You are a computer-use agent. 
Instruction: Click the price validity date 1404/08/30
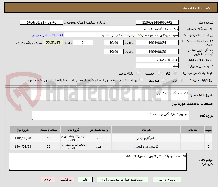coord(157,52)
